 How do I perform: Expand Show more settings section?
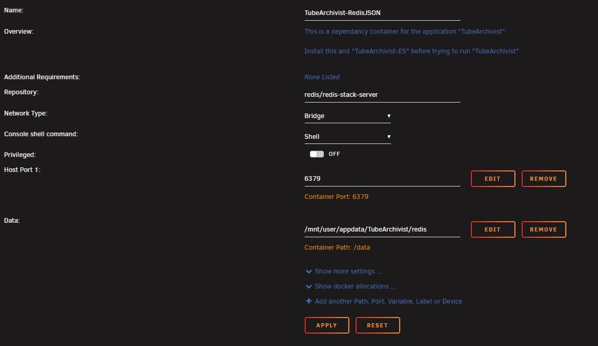point(348,271)
